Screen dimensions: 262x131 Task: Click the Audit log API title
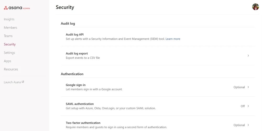pyautogui.click(x=74, y=35)
